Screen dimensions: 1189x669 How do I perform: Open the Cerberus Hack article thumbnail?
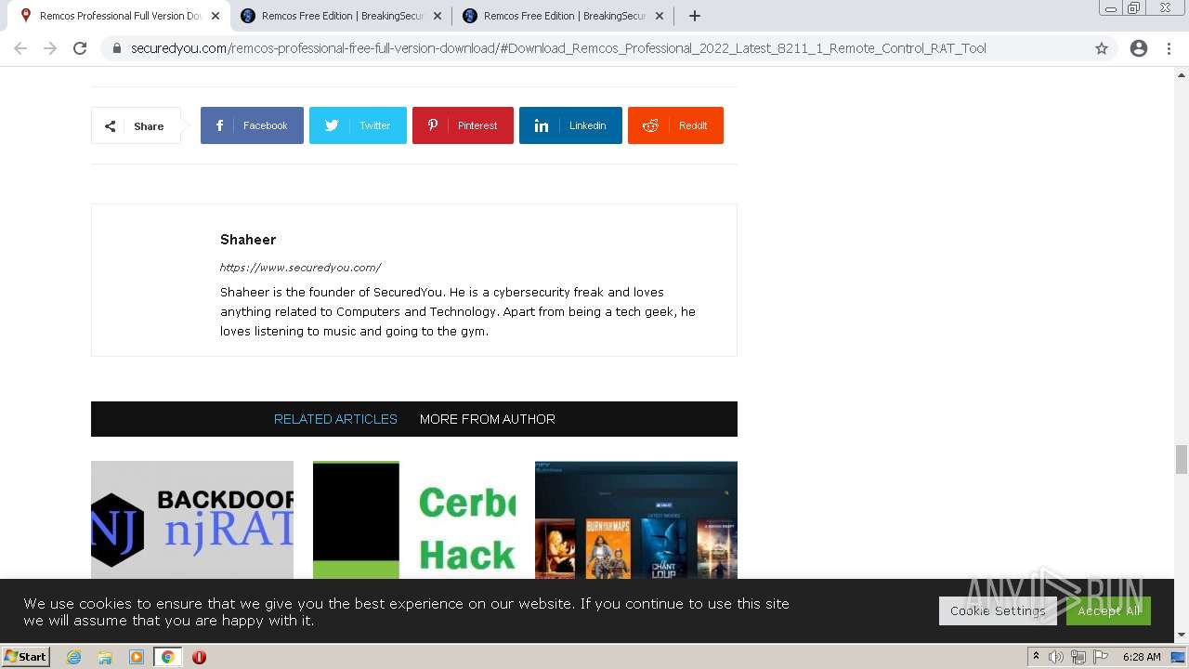[x=414, y=520]
